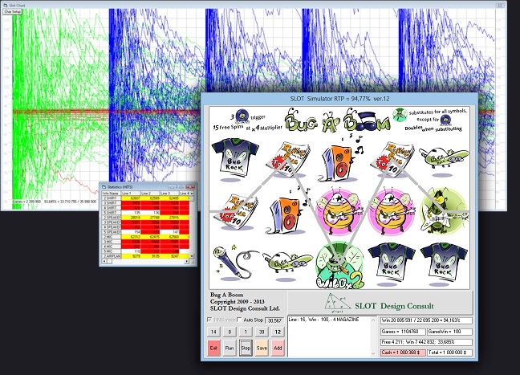
Task: Select the Win Name column header in Statistics
Action: tap(112, 194)
